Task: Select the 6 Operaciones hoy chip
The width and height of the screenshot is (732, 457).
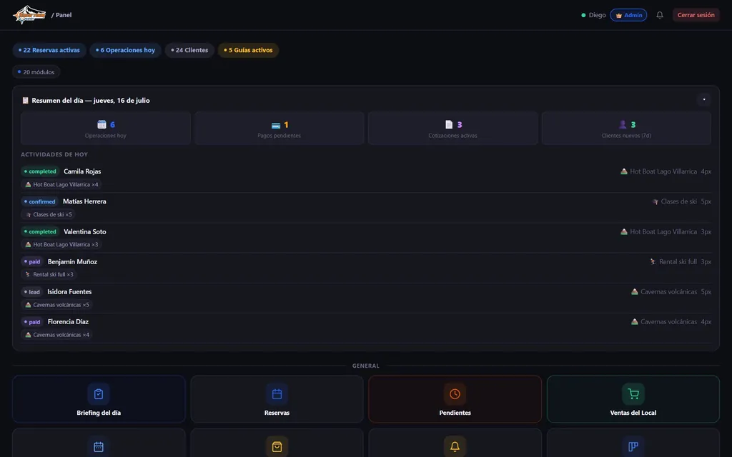Action: (x=125, y=50)
